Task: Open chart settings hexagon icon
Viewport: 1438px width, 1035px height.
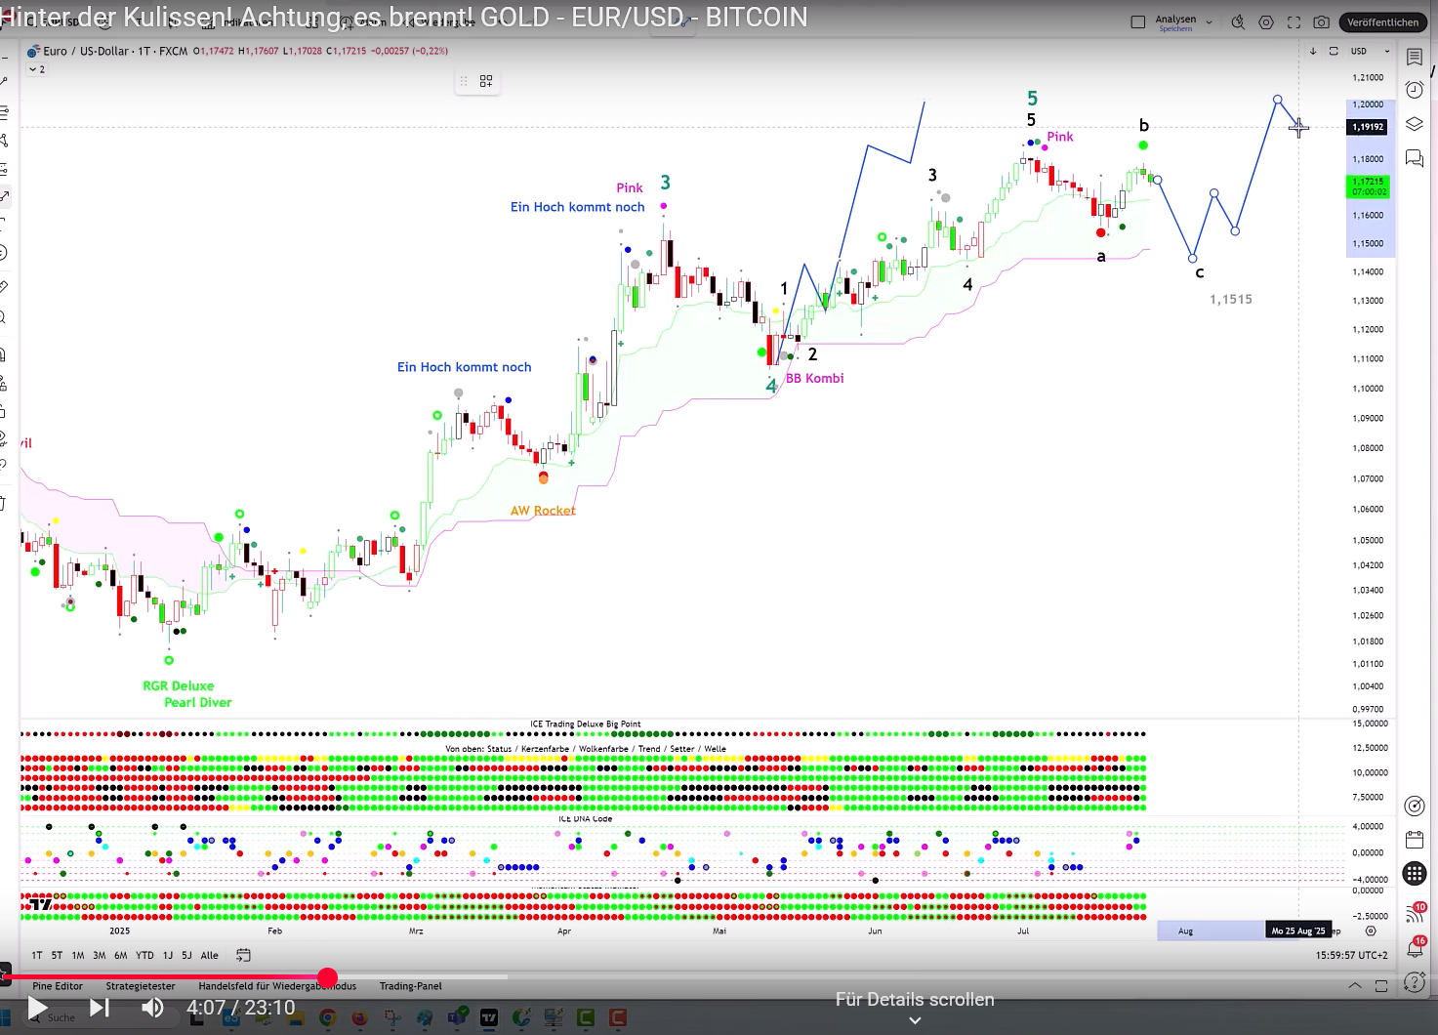Action: click(1266, 22)
